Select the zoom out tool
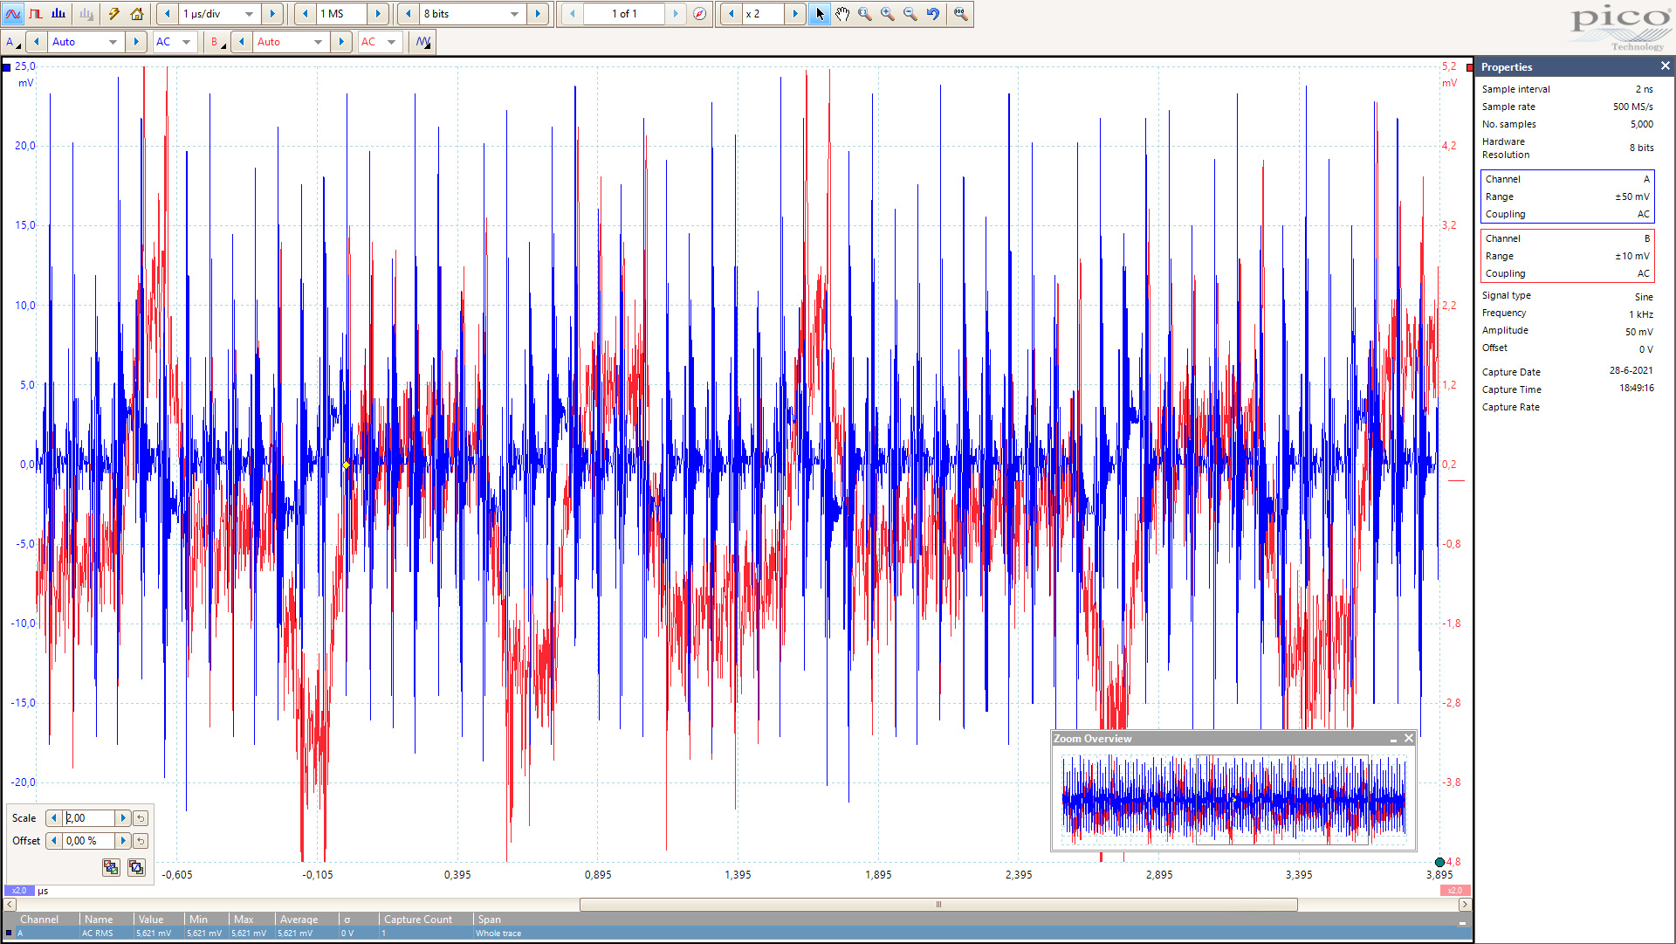 click(910, 14)
